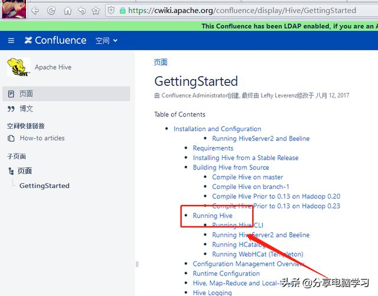Click the page icon next to 页面 sidebar item

click(x=11, y=94)
